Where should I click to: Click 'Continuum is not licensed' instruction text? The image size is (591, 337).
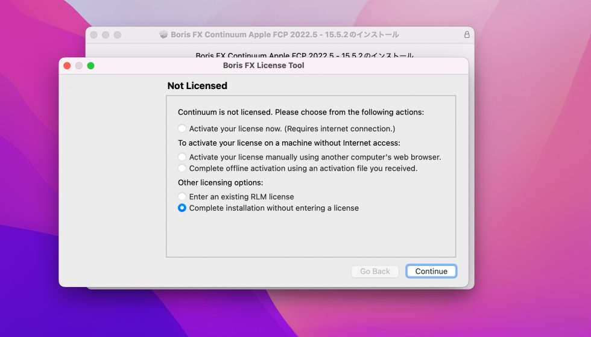coord(301,112)
